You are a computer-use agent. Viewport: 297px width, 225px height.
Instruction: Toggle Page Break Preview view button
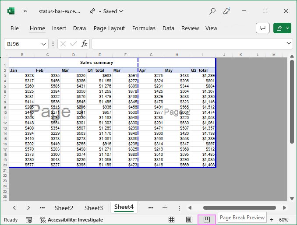pos(207,219)
